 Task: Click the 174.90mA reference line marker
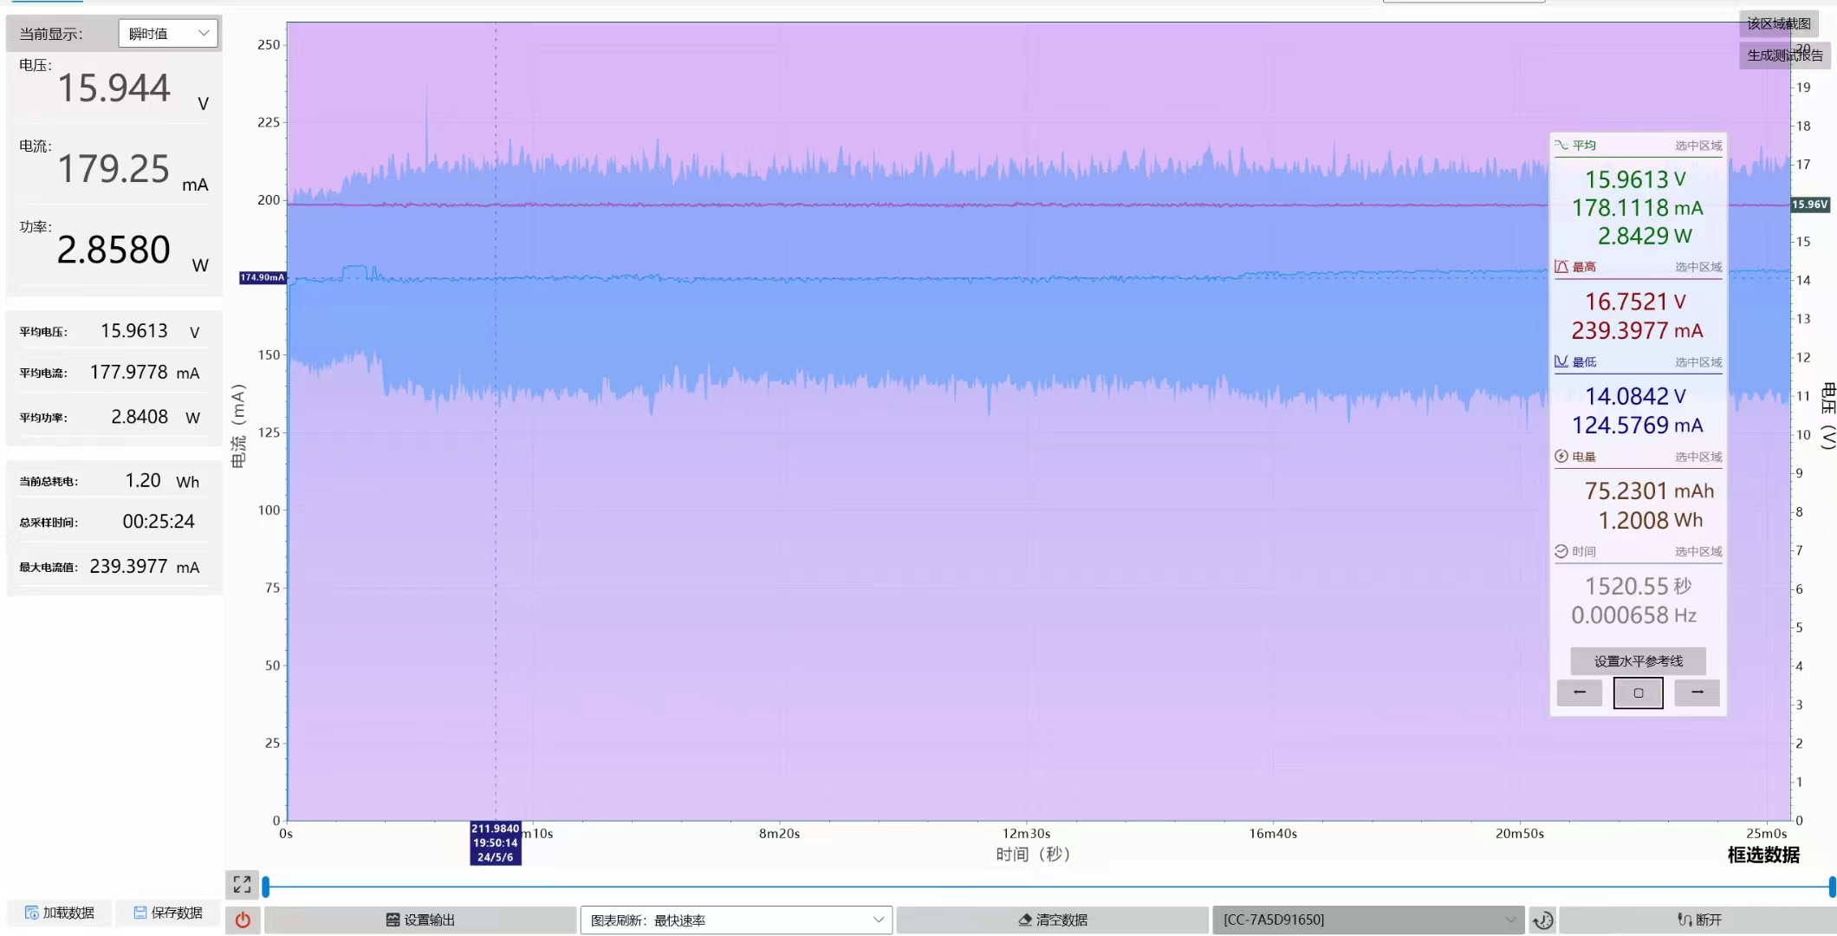[x=263, y=277]
